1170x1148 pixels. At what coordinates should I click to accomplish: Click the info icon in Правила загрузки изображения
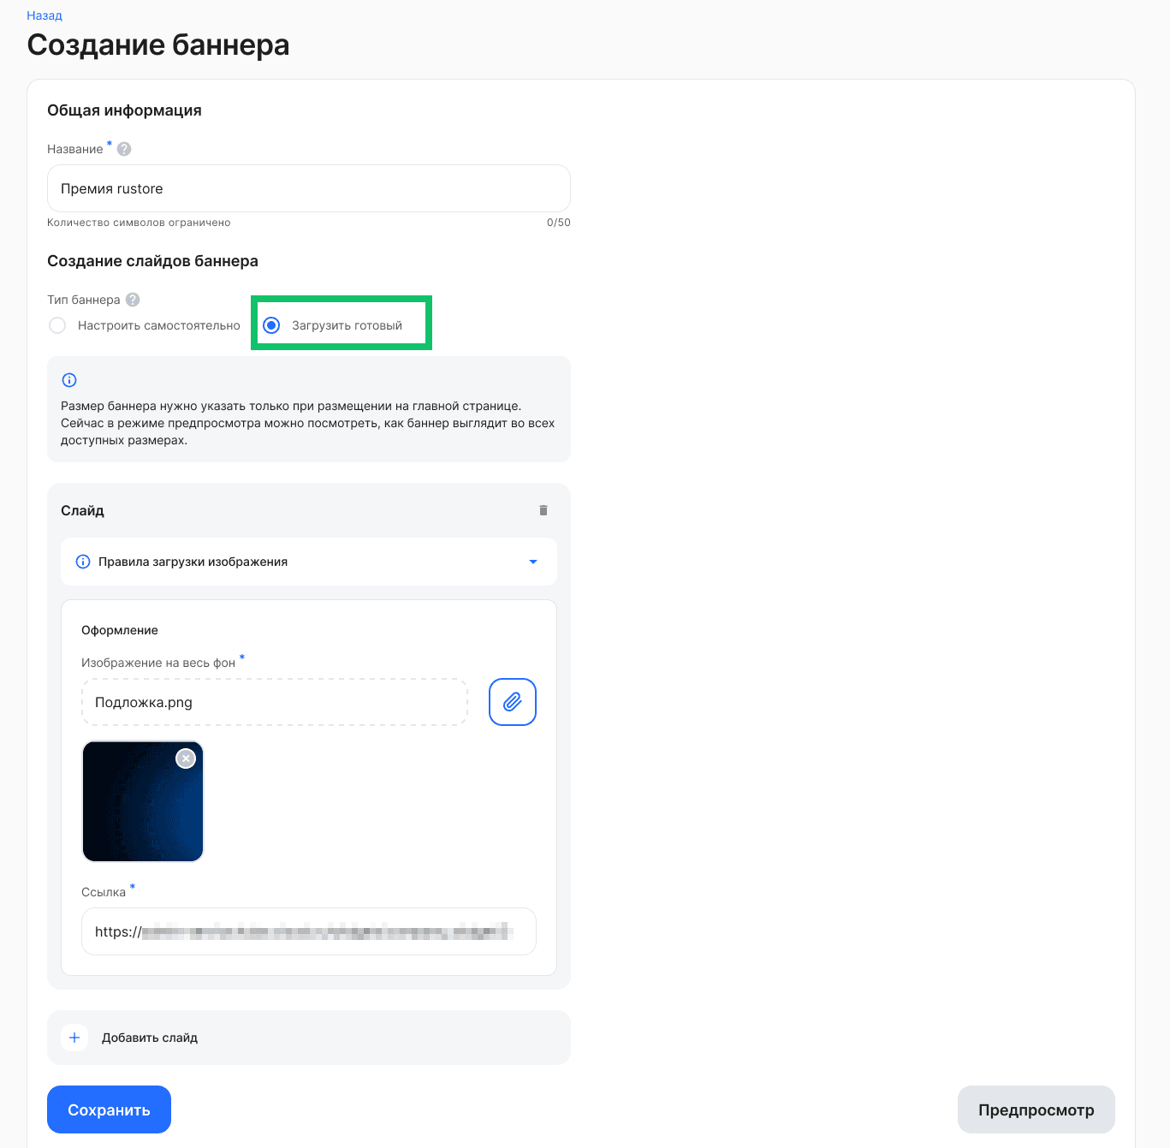point(83,562)
